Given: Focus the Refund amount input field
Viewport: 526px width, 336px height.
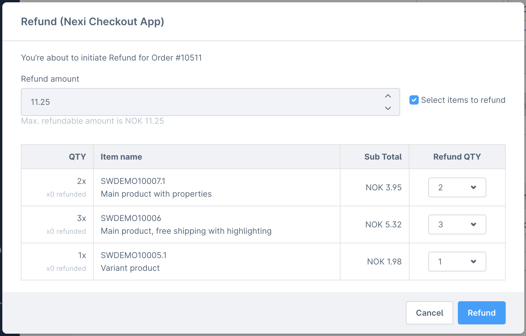Looking at the screenshot, I should pyautogui.click(x=200, y=102).
